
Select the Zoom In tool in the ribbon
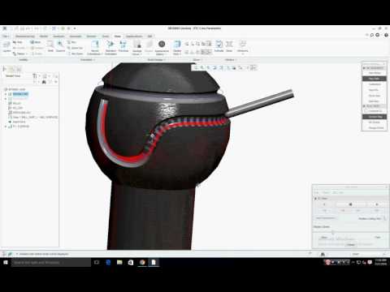60,46
